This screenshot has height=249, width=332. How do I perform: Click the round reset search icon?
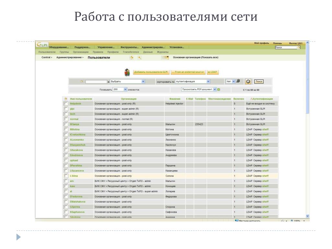pyautogui.click(x=248, y=81)
